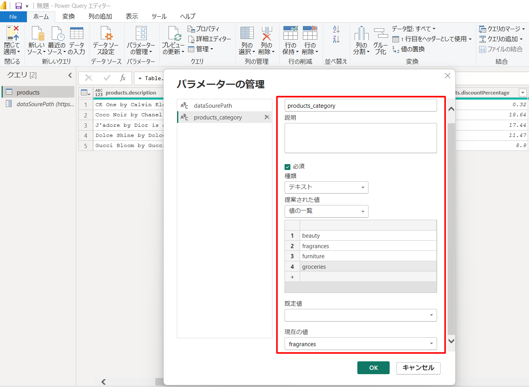Image resolution: width=529 pixels, height=387 pixels.
Task: Click the dialog's vertical scrollbar down arrow
Action: [x=451, y=341]
